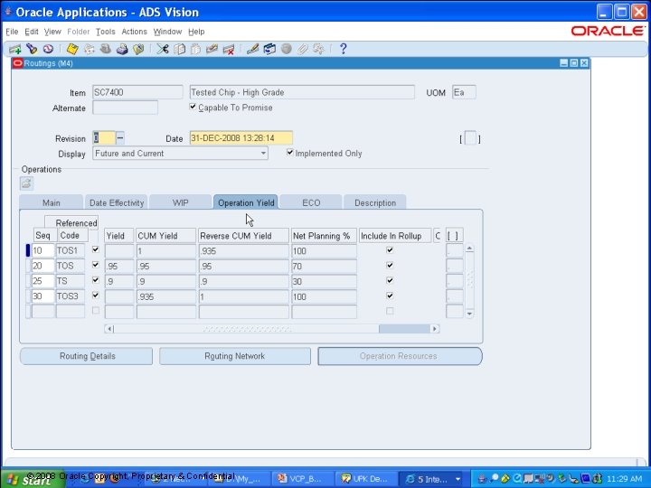The image size is (651, 488).
Task: Click the Routing Details button
Action: coord(87,356)
